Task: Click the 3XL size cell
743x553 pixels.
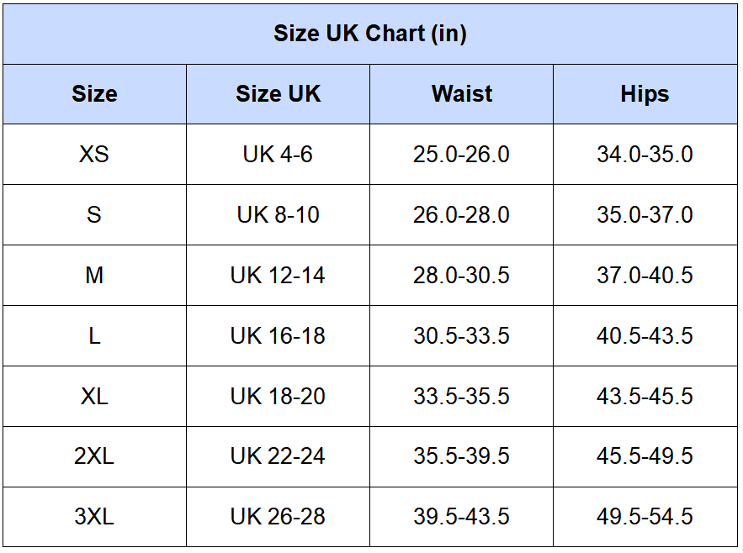Action: coord(94,517)
